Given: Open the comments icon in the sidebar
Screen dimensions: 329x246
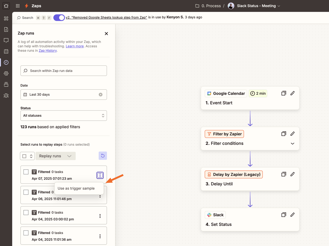Looking at the screenshot, I should point(6,40).
